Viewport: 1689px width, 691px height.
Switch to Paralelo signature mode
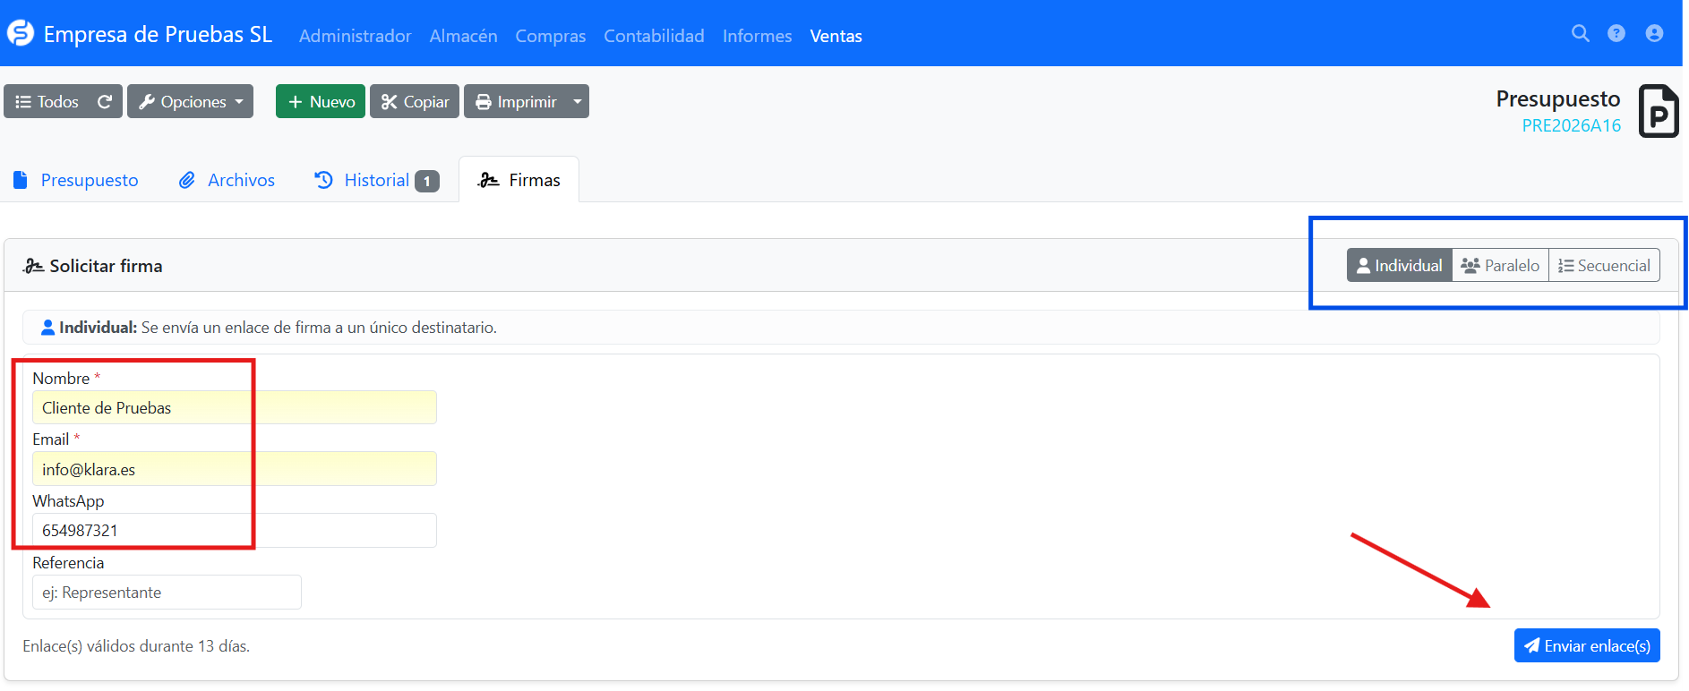click(1500, 266)
